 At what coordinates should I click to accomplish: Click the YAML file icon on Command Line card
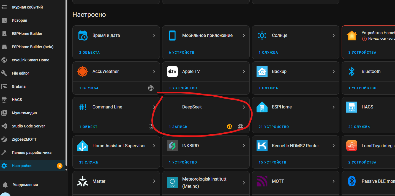(151, 127)
